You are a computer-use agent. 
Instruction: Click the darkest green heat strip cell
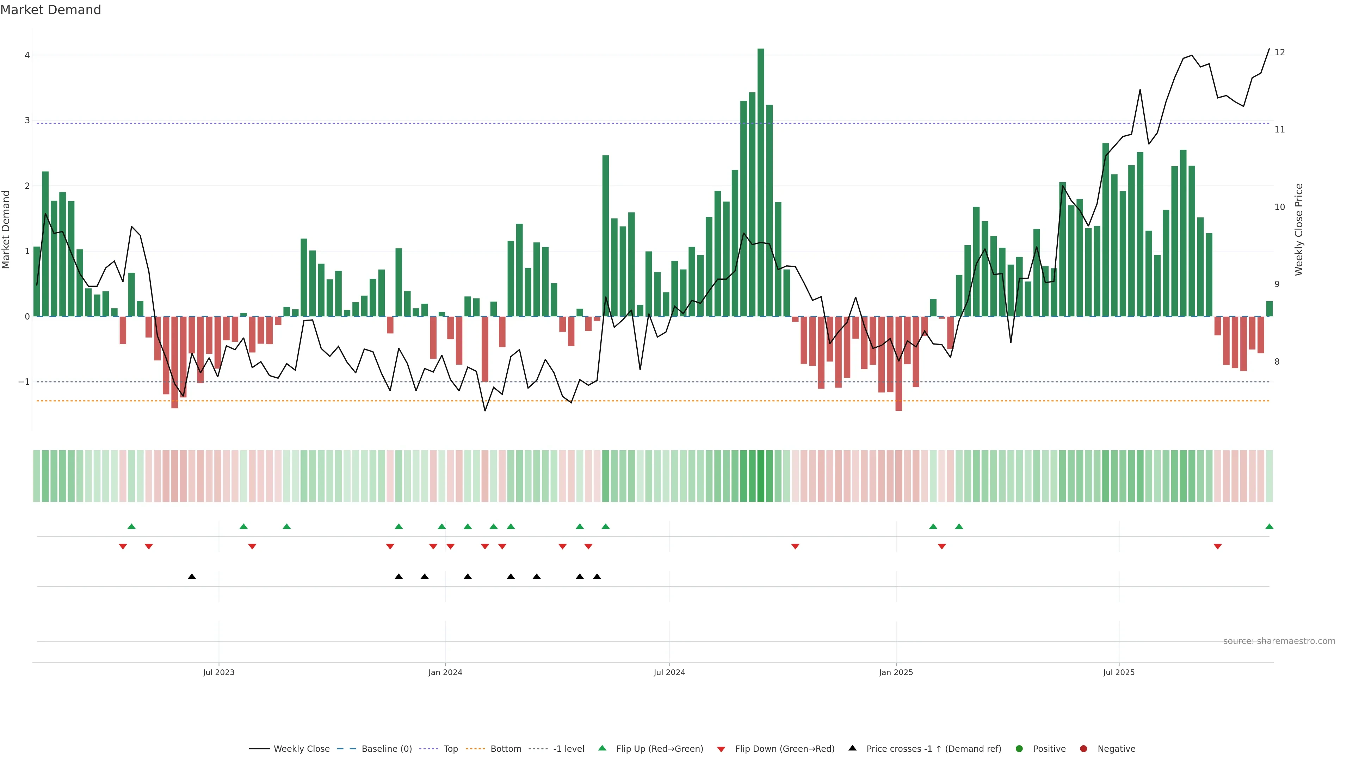click(761, 476)
